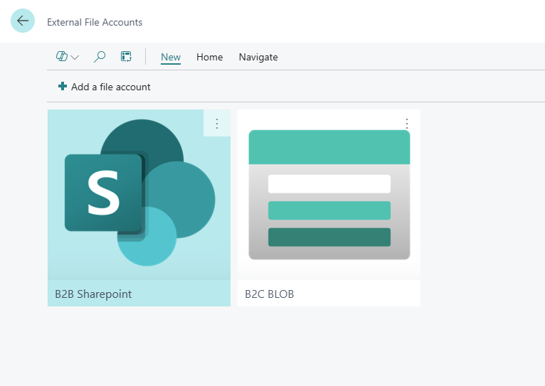Open the Home menu
Viewport: 545px width, 386px height.
(x=210, y=57)
